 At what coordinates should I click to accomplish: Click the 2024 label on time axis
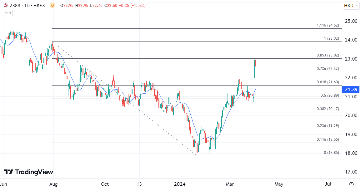click(x=180, y=184)
